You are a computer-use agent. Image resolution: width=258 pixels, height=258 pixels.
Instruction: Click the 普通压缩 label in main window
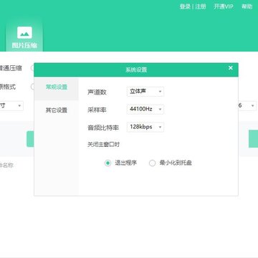(11, 68)
